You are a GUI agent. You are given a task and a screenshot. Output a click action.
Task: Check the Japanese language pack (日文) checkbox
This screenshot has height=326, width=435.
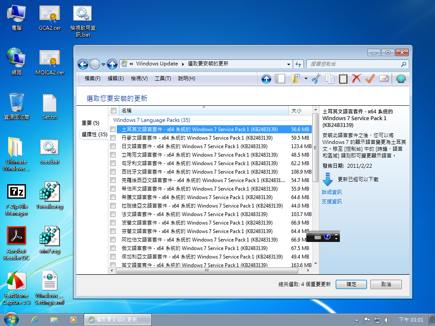pyautogui.click(x=113, y=146)
